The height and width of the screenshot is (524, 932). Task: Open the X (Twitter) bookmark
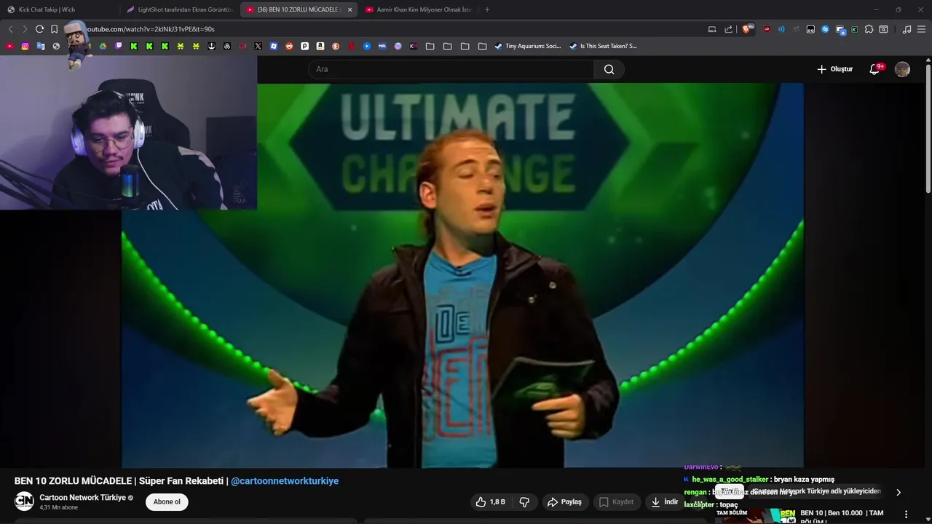click(x=258, y=46)
